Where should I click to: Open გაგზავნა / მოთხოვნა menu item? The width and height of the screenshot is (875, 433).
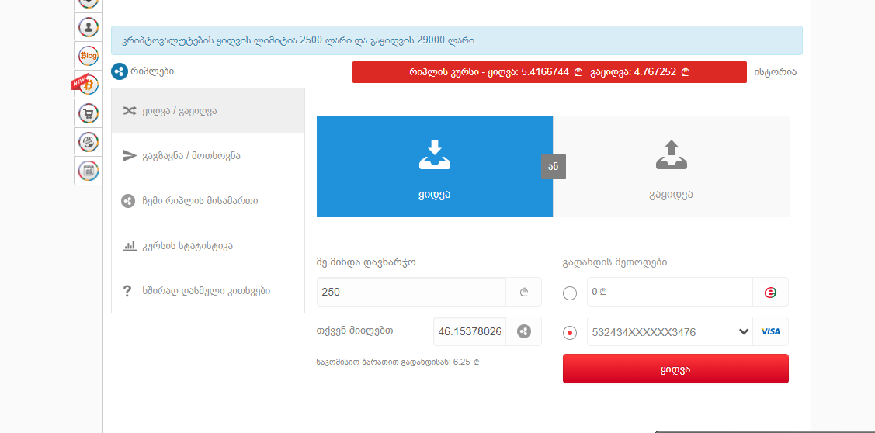(x=208, y=156)
